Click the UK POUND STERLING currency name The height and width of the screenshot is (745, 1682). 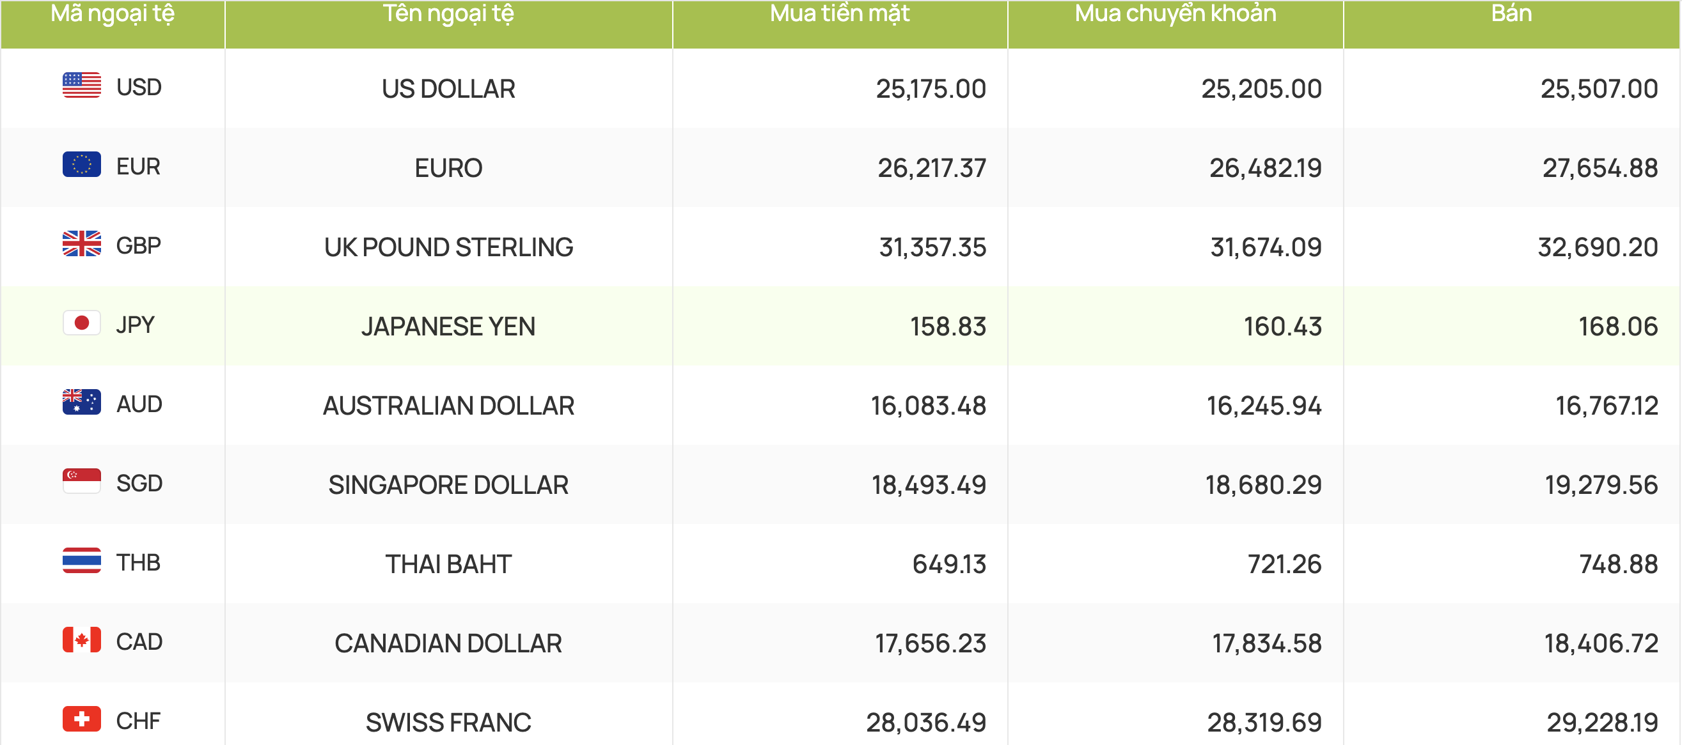coord(448,247)
